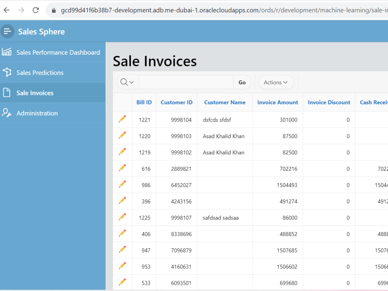Click customer ID 6452027
Viewport: 388px width, 291px height.
click(181, 185)
